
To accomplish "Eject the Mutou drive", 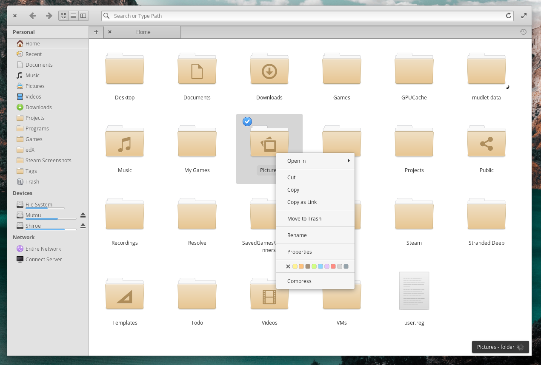I will click(x=83, y=215).
